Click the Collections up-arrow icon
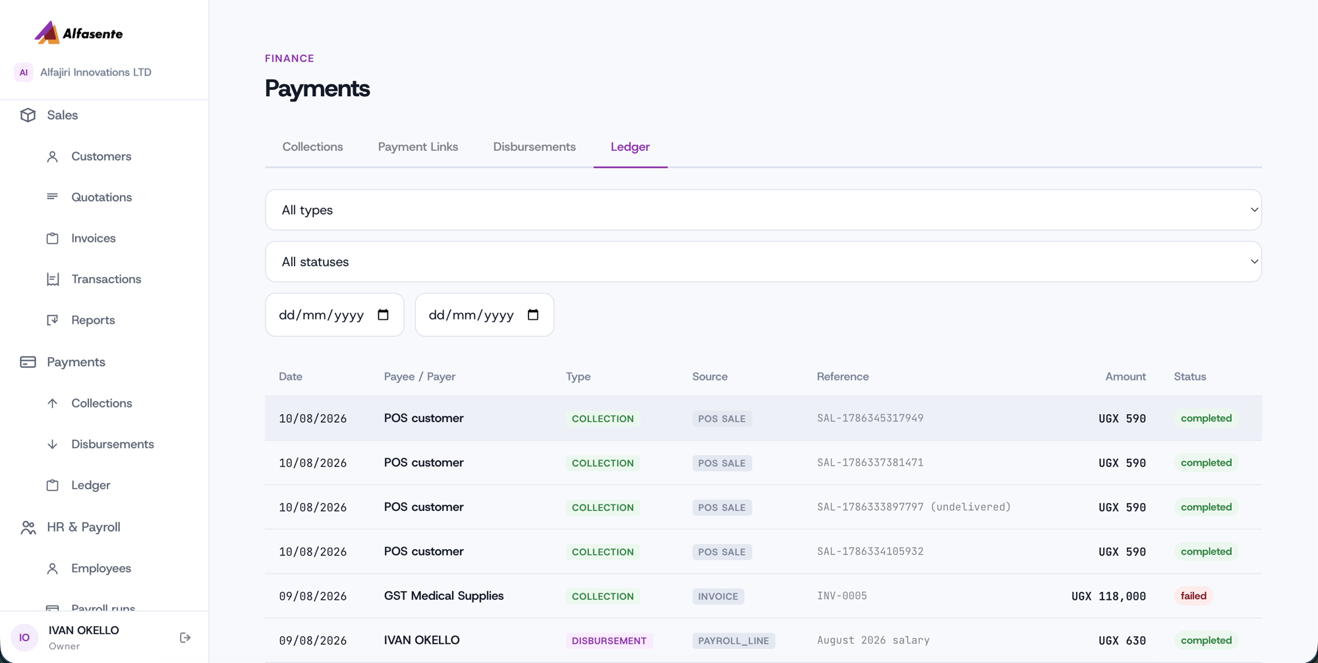The image size is (1318, 663). coord(53,403)
